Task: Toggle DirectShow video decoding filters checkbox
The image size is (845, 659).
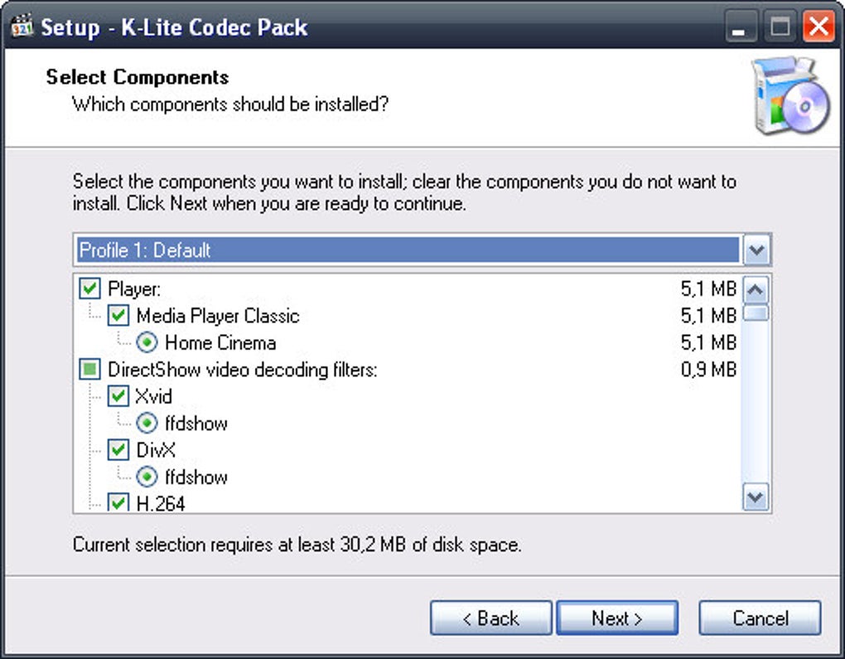Action: 89,370
